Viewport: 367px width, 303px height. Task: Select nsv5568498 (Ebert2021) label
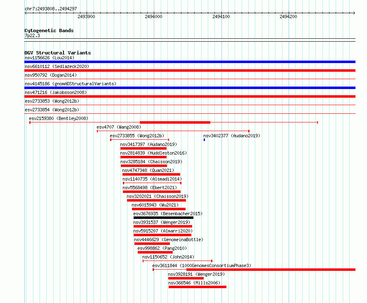click(150, 188)
